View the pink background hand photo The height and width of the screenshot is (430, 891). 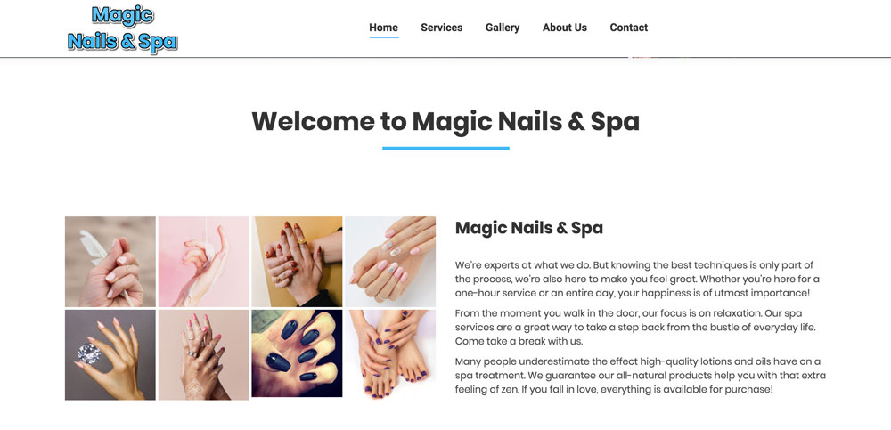pyautogui.click(x=203, y=262)
